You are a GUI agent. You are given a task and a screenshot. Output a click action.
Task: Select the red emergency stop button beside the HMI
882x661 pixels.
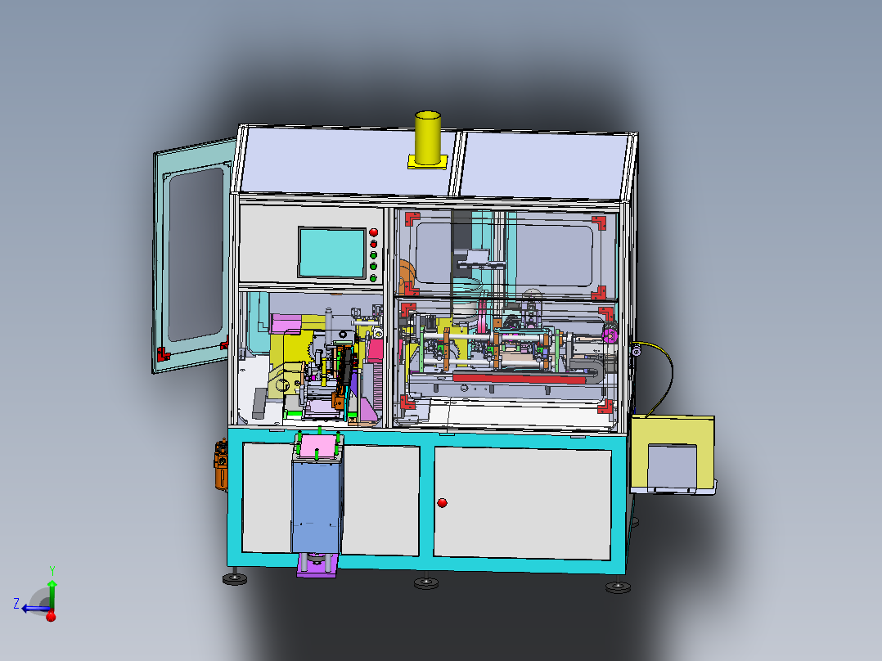pos(374,232)
